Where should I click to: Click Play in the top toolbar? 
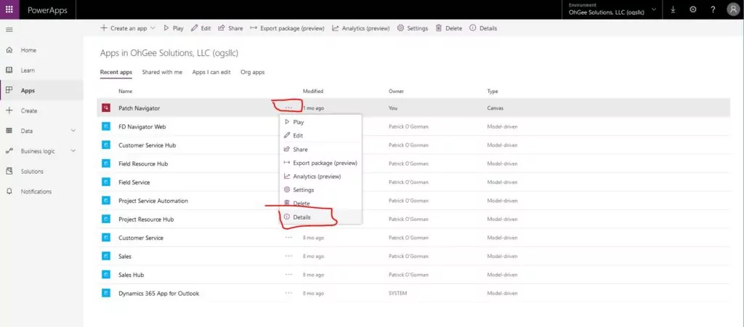click(173, 28)
